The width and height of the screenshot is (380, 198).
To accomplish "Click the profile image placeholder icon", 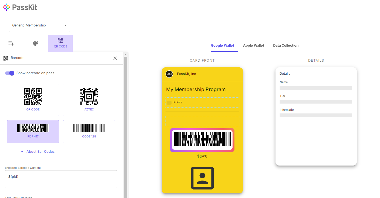I will coord(202,178).
